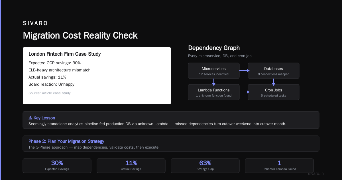The image size is (342, 180).
Task: Click the Dependency Graph heading
Action: click(214, 48)
